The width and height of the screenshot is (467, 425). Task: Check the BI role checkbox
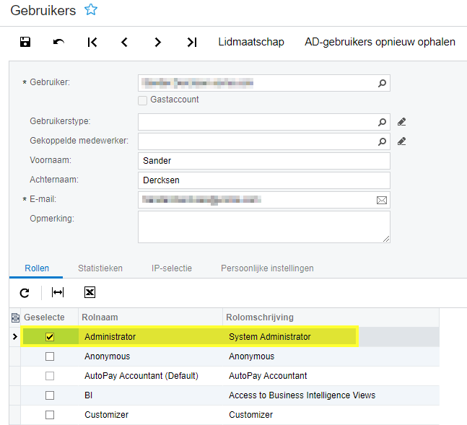(50, 395)
